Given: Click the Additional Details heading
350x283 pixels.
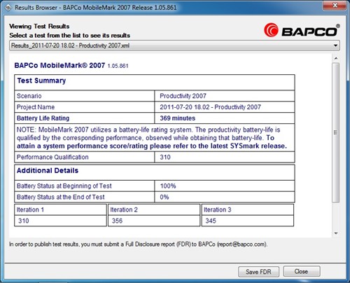Looking at the screenshot, I should tap(48, 170).
